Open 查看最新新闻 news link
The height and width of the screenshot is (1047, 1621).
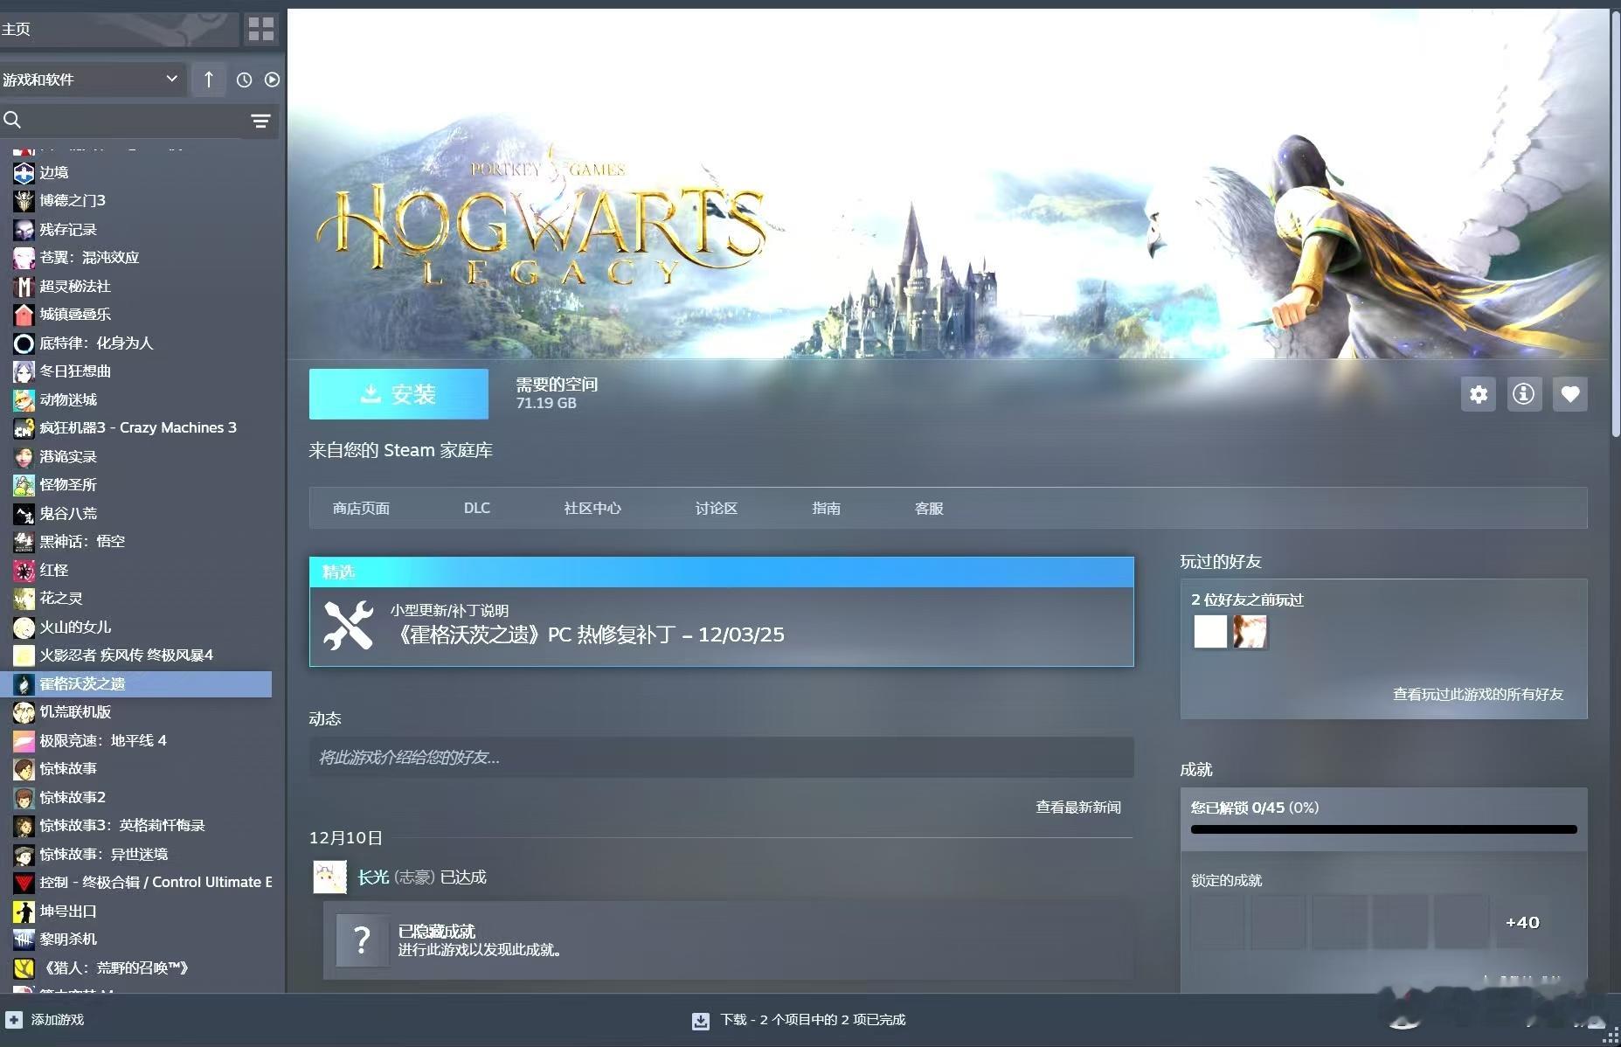(x=1077, y=807)
